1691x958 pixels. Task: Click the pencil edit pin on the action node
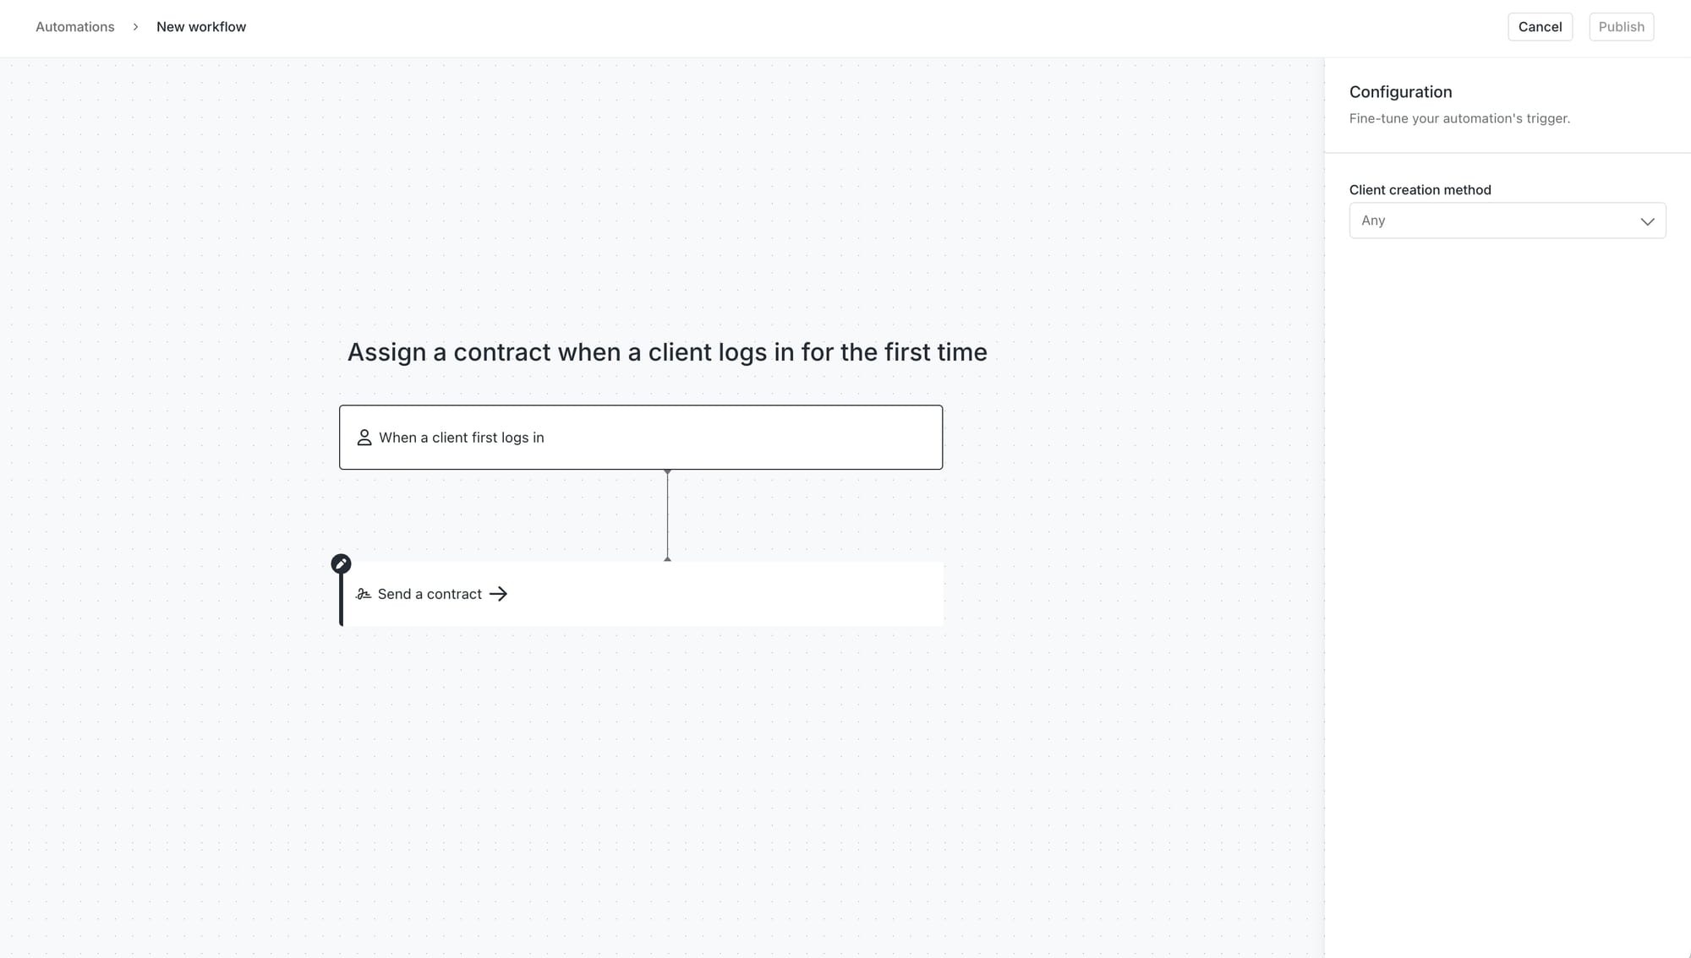point(341,563)
